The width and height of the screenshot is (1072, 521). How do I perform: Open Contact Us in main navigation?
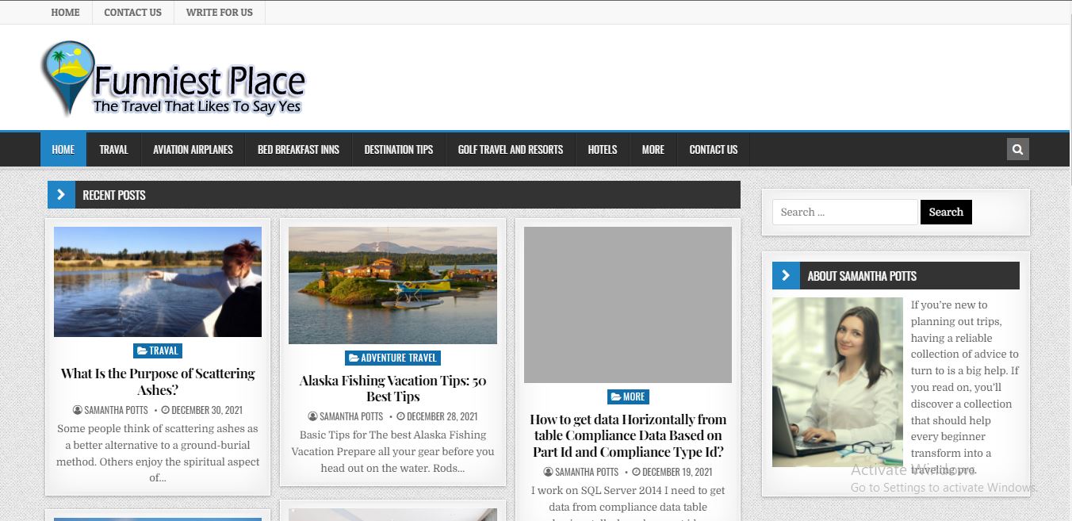[714, 149]
